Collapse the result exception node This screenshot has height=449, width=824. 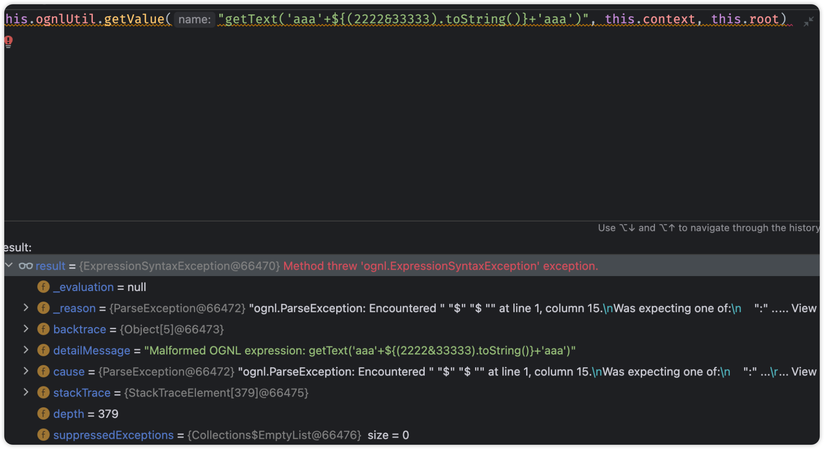click(9, 265)
